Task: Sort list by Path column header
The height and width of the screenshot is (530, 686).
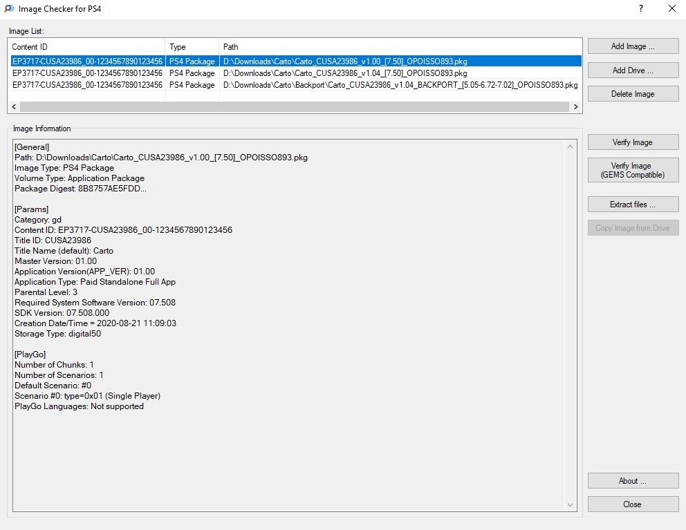Action: click(400, 47)
